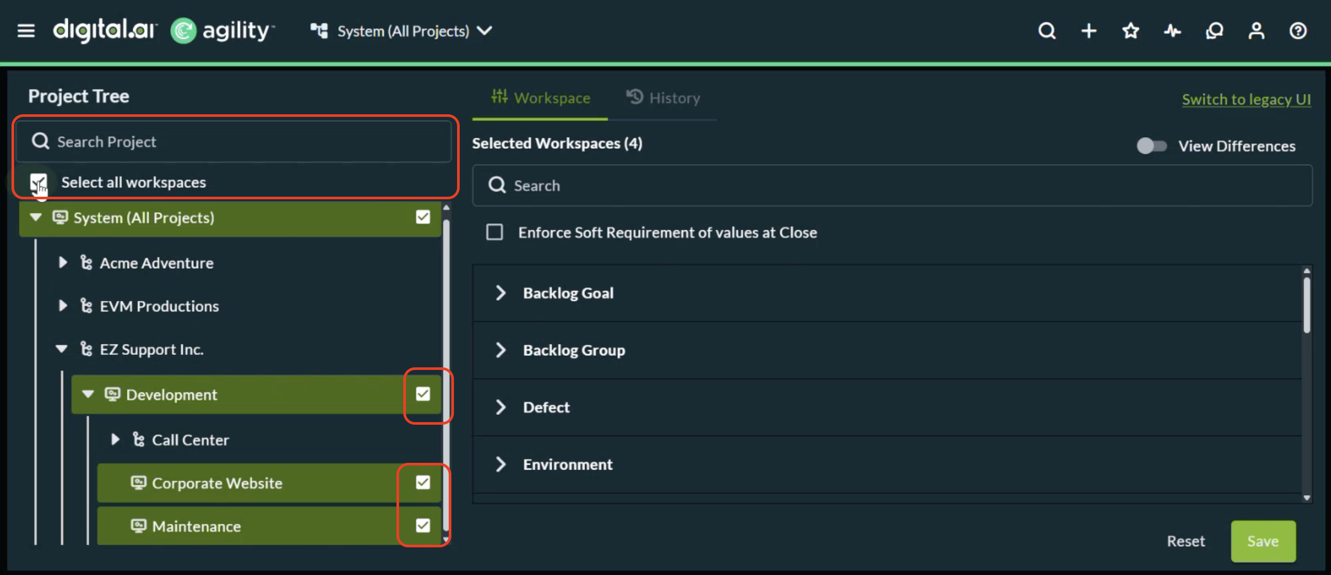The height and width of the screenshot is (575, 1331).
Task: Open the System (All Projects) dropdown
Action: 485,31
